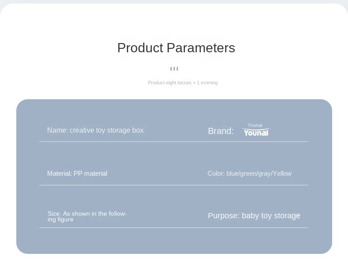
Task: Click the 'Product eight losses' subtitle
Action: [182, 83]
